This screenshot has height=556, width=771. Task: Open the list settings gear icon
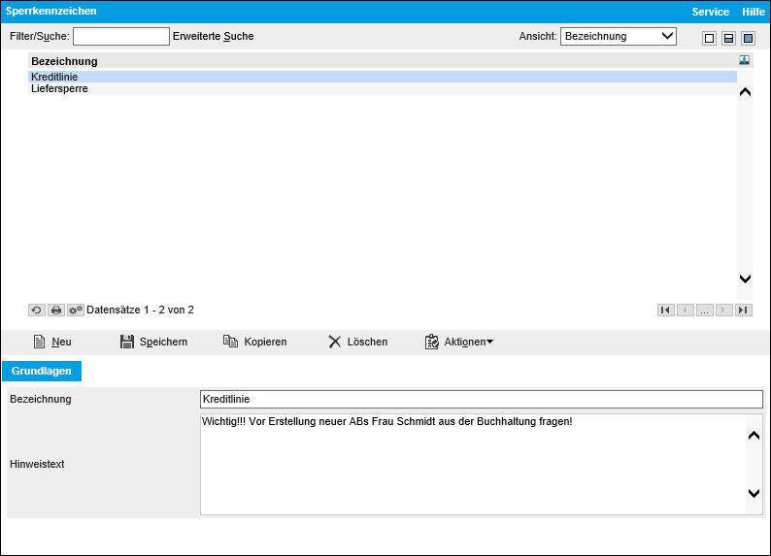(x=76, y=310)
